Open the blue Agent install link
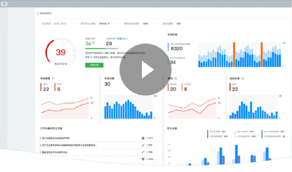 [x=122, y=39]
